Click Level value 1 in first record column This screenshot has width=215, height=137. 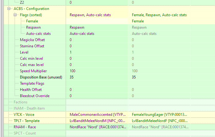coord(71,52)
